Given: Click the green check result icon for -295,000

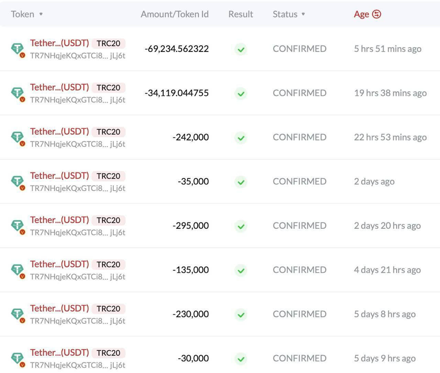Looking at the screenshot, I should pyautogui.click(x=241, y=226).
